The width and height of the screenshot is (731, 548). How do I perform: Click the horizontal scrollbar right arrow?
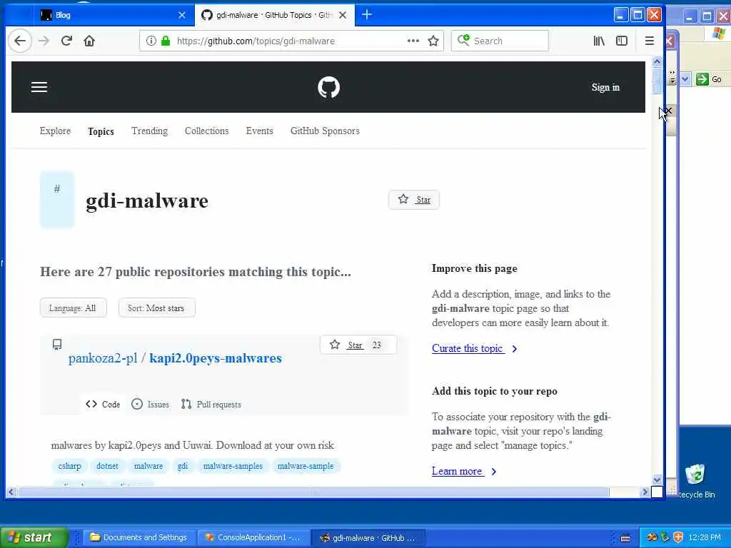tap(645, 492)
